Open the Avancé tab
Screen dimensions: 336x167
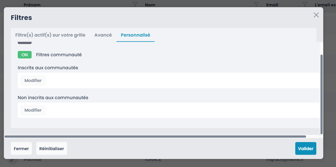coord(103,35)
